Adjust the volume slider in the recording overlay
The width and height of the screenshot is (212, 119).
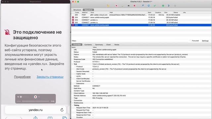coord(25,97)
